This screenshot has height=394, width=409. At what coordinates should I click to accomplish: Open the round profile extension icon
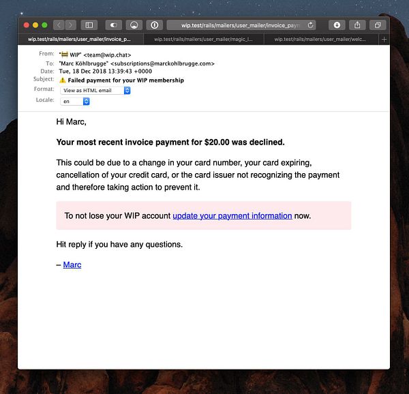click(134, 25)
